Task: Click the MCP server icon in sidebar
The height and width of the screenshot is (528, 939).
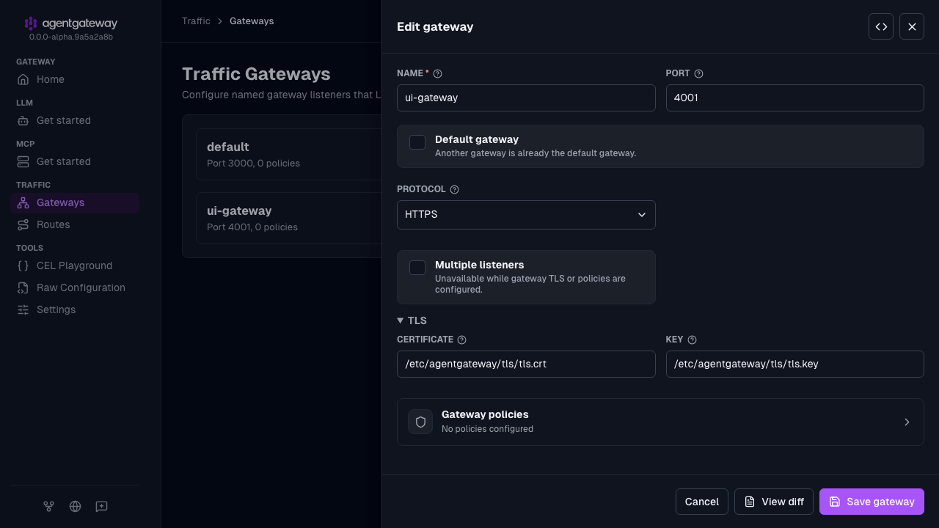Action: 23,161
